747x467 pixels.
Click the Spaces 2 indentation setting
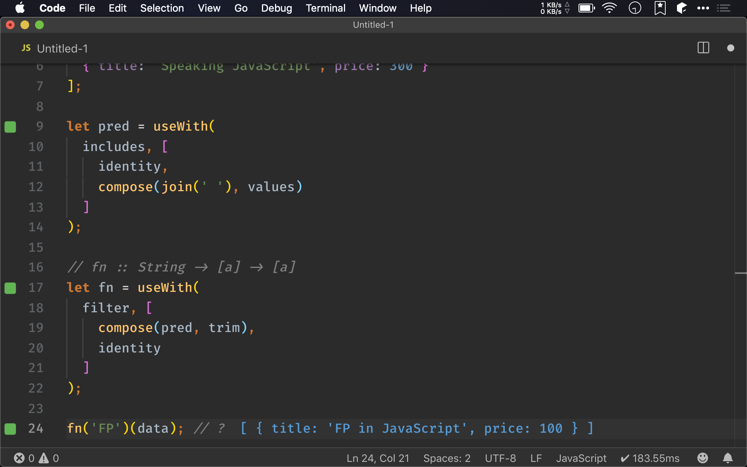tap(448, 457)
